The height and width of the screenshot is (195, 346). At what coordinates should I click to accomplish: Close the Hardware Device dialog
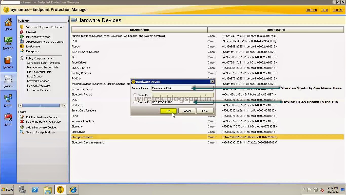click(x=212, y=82)
